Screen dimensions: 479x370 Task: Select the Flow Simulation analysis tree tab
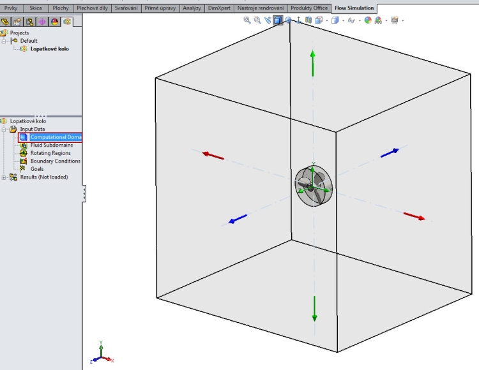[x=67, y=22]
